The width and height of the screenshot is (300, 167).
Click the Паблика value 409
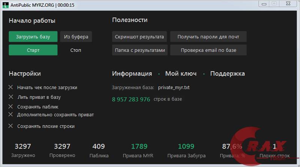click(99, 146)
